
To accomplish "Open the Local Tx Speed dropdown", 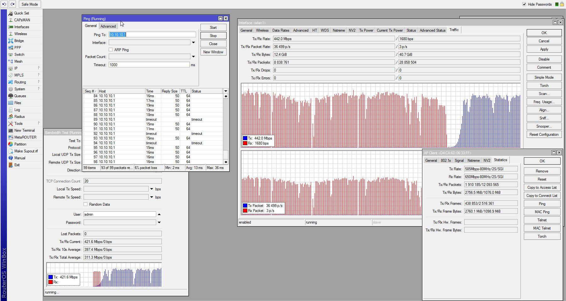I will click(151, 189).
